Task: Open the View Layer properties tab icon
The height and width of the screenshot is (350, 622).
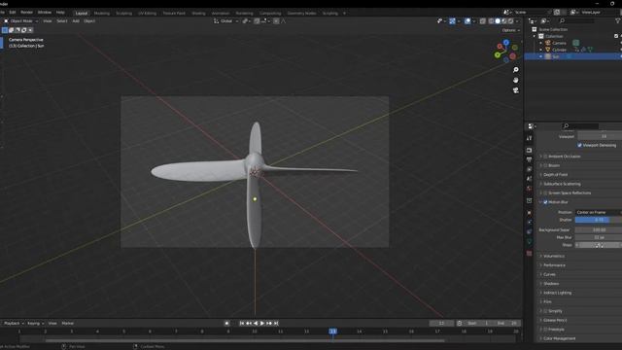Action: (x=529, y=169)
